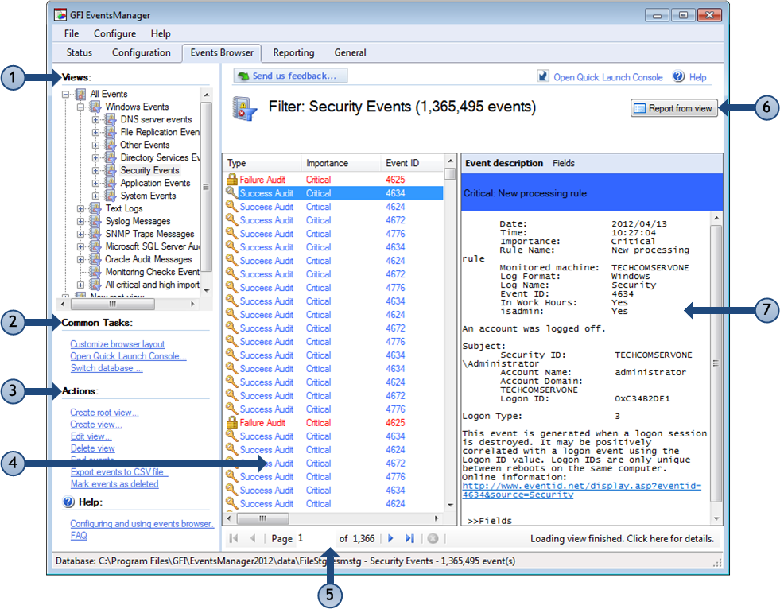
Task: Open the Configure menu
Action: point(115,33)
